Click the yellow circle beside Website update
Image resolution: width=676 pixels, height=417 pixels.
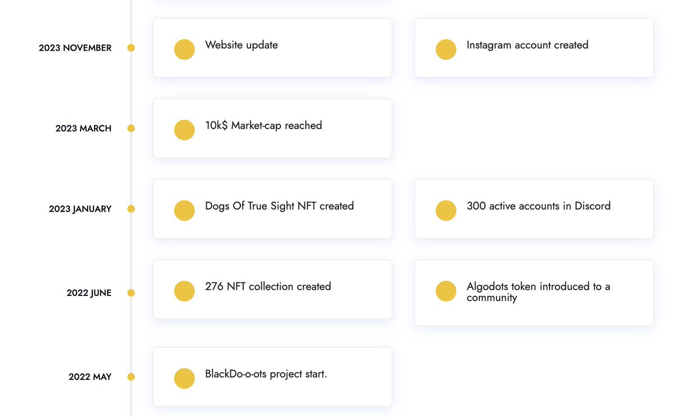184,50
